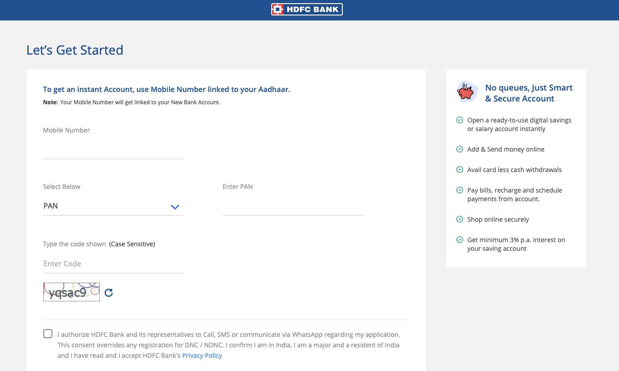This screenshot has width=619, height=371.
Task: Click the blue chevron of Select Below
Action: (175, 207)
